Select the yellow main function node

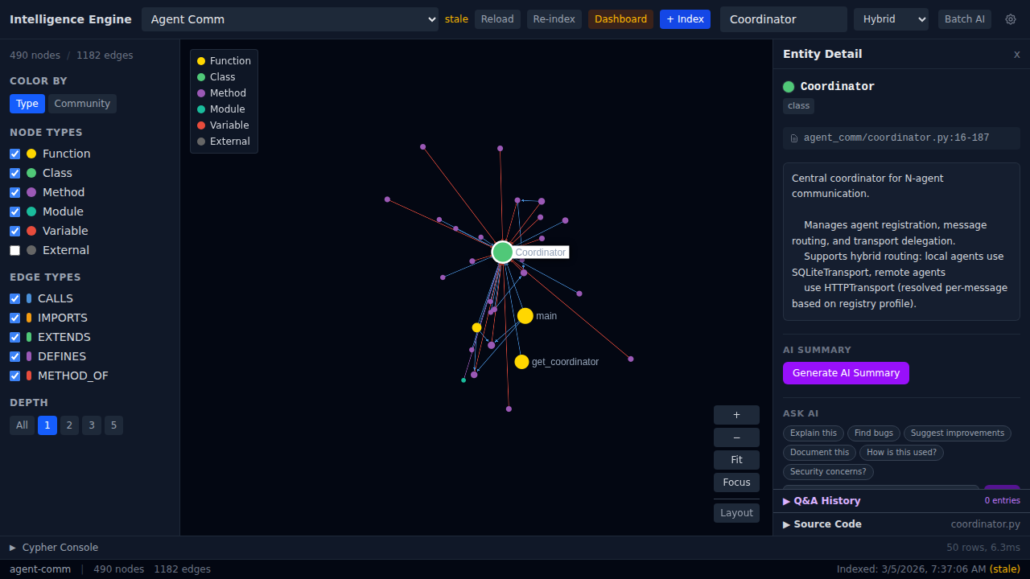pos(525,316)
